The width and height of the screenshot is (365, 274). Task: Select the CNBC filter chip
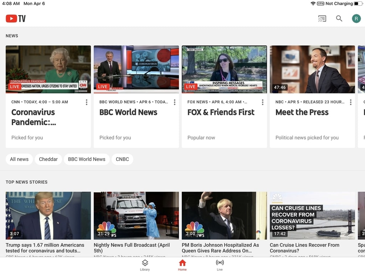(x=122, y=159)
